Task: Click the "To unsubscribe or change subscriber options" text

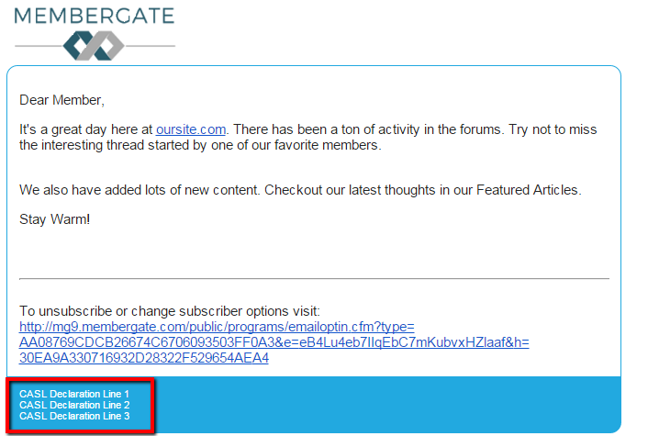Action: [169, 311]
